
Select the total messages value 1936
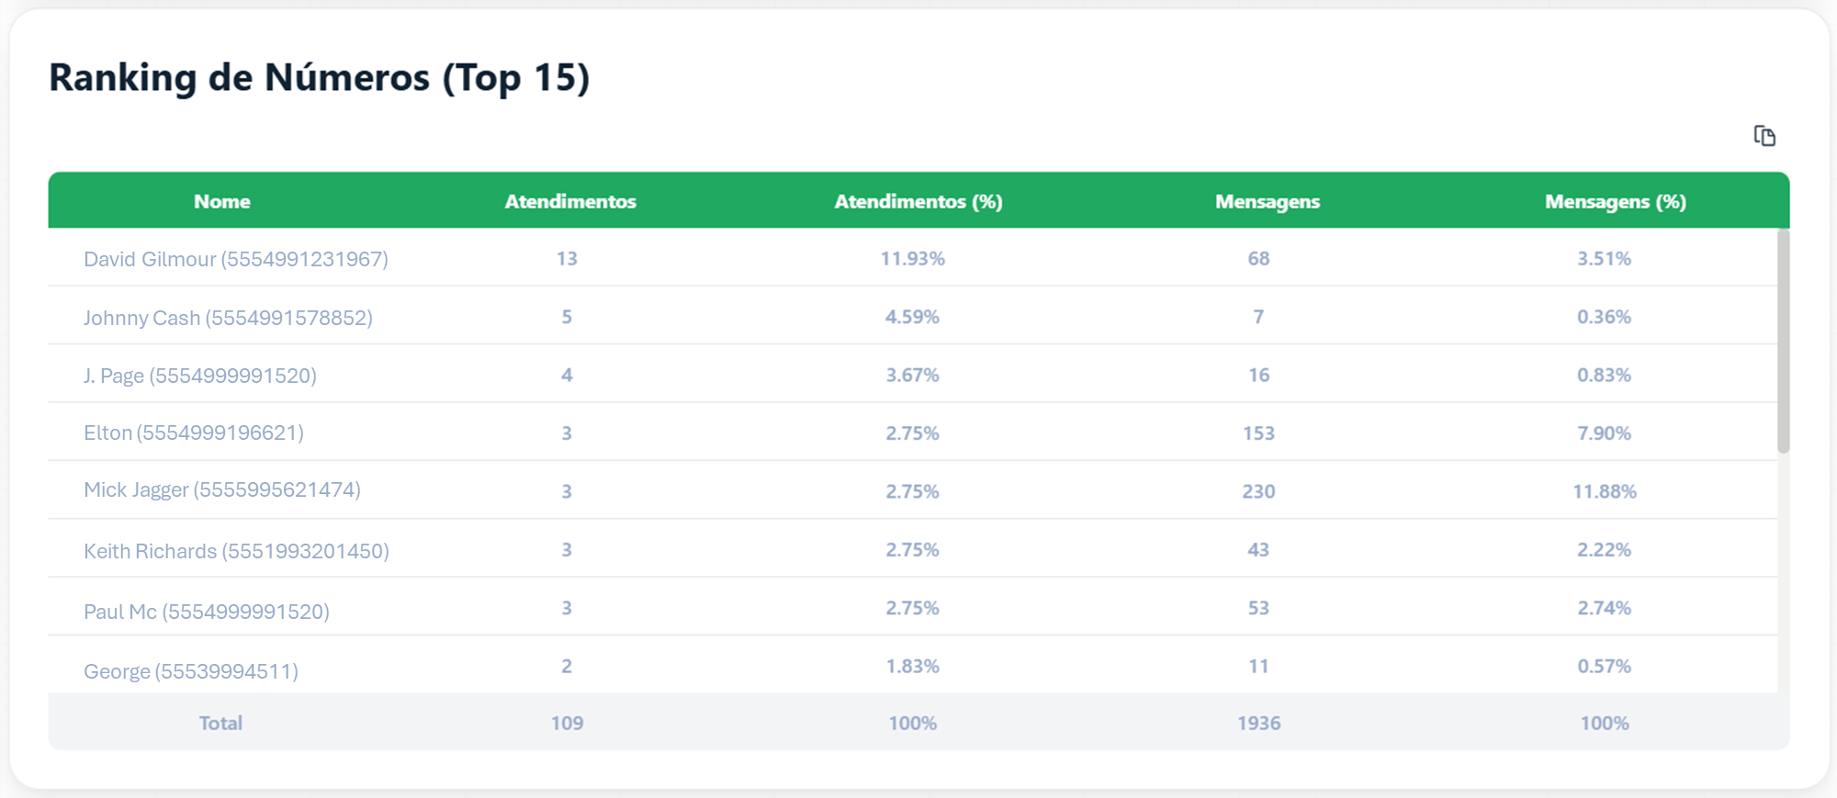[x=1258, y=723]
